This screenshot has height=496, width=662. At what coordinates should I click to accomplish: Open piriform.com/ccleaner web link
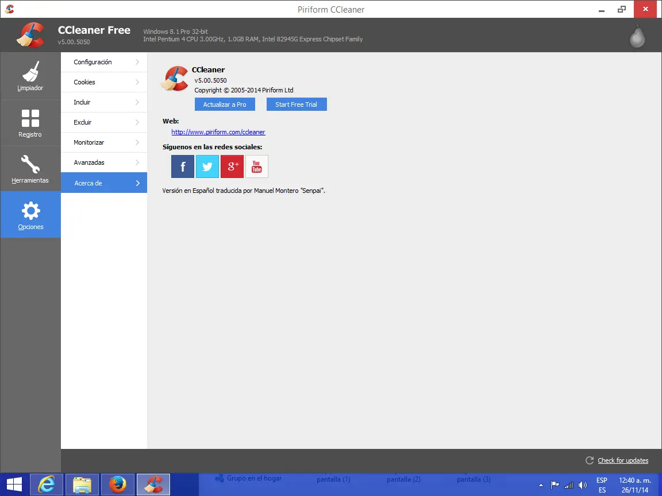218,132
